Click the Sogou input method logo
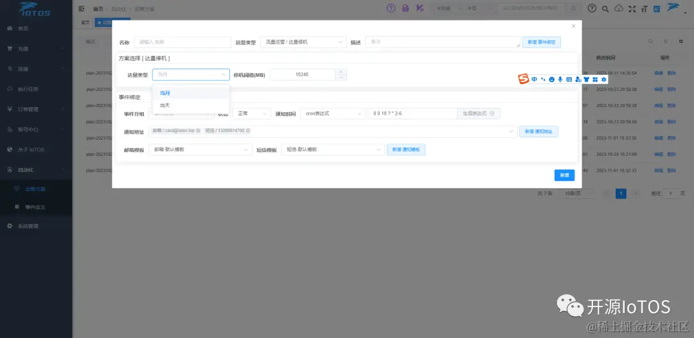The height and width of the screenshot is (338, 694). [x=524, y=79]
